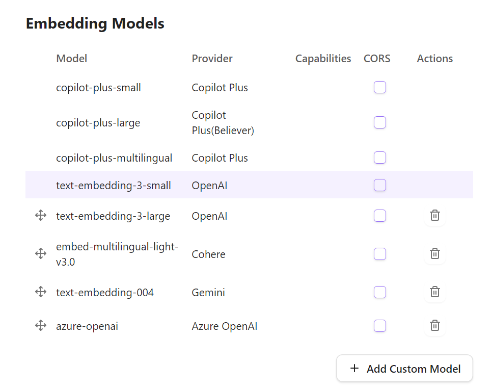This screenshot has width=492, height=389.
Task: Delete the embed-multilingual-light-v3.0 model
Action: pos(434,253)
